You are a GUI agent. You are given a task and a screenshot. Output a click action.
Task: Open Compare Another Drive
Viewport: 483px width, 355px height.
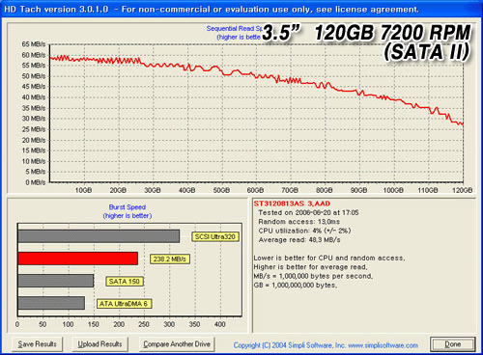[177, 344]
